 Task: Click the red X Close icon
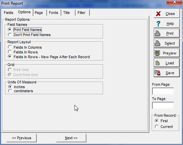158,14
